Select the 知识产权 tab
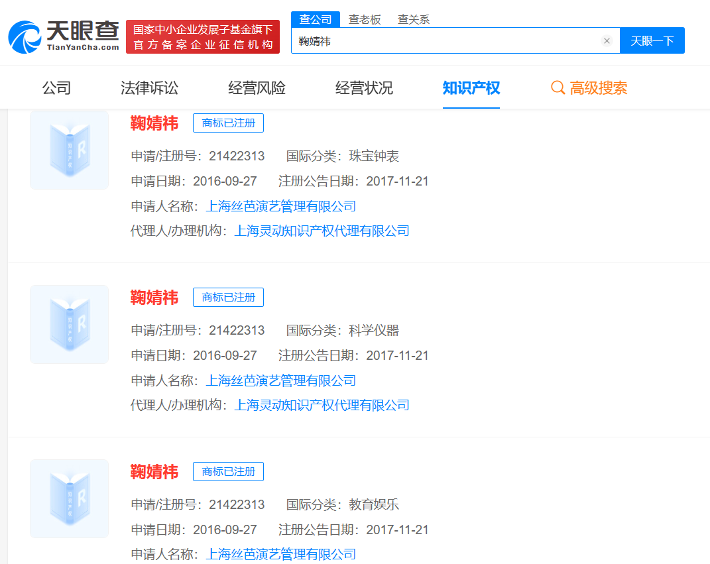This screenshot has height=564, width=710. (471, 87)
